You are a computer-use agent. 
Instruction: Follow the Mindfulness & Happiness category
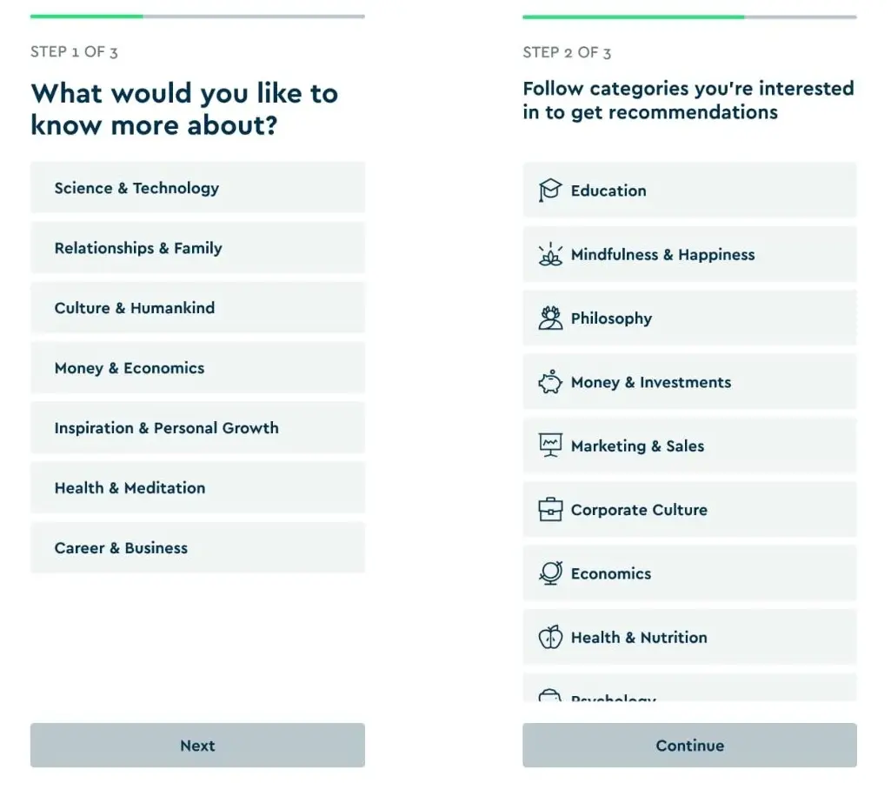tap(689, 254)
